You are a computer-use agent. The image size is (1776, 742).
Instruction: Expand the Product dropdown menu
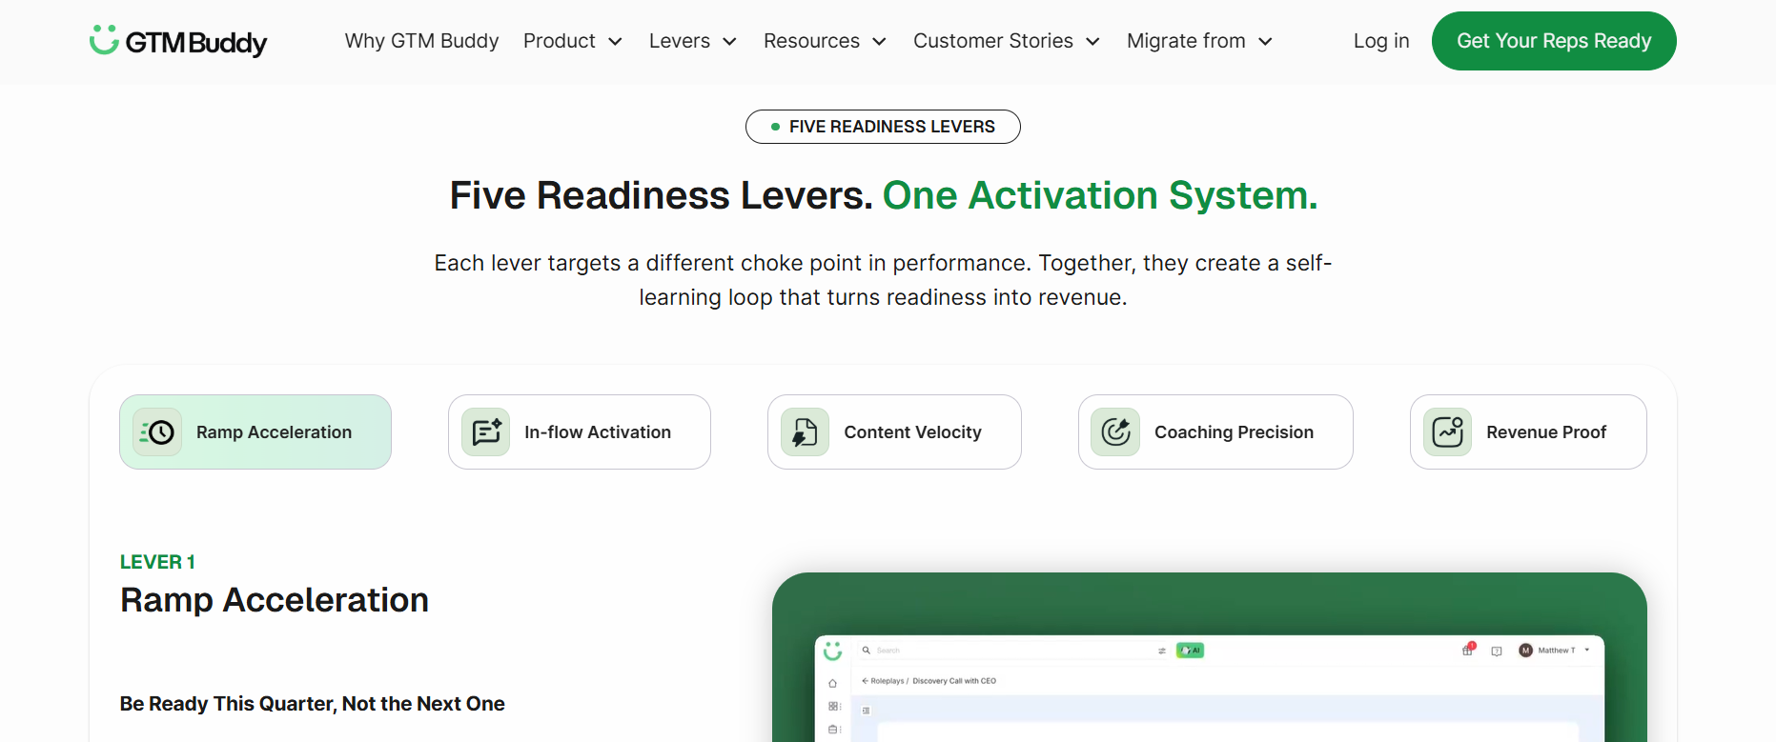point(572,41)
